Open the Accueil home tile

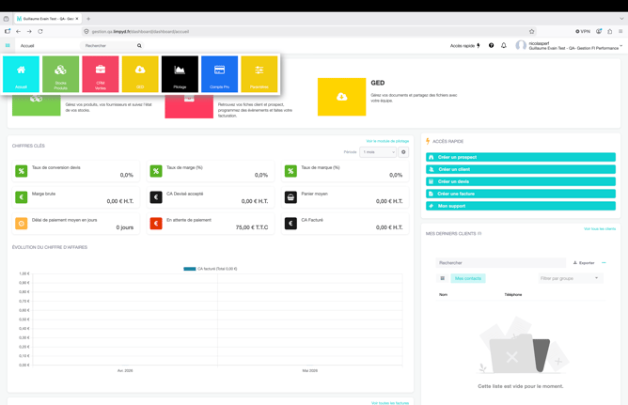(x=22, y=74)
